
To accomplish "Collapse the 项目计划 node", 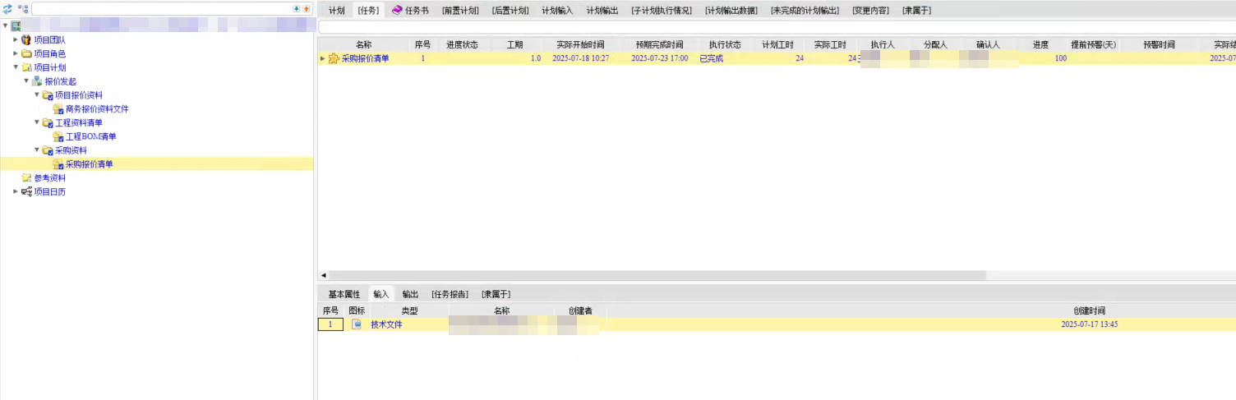I will tap(15, 67).
